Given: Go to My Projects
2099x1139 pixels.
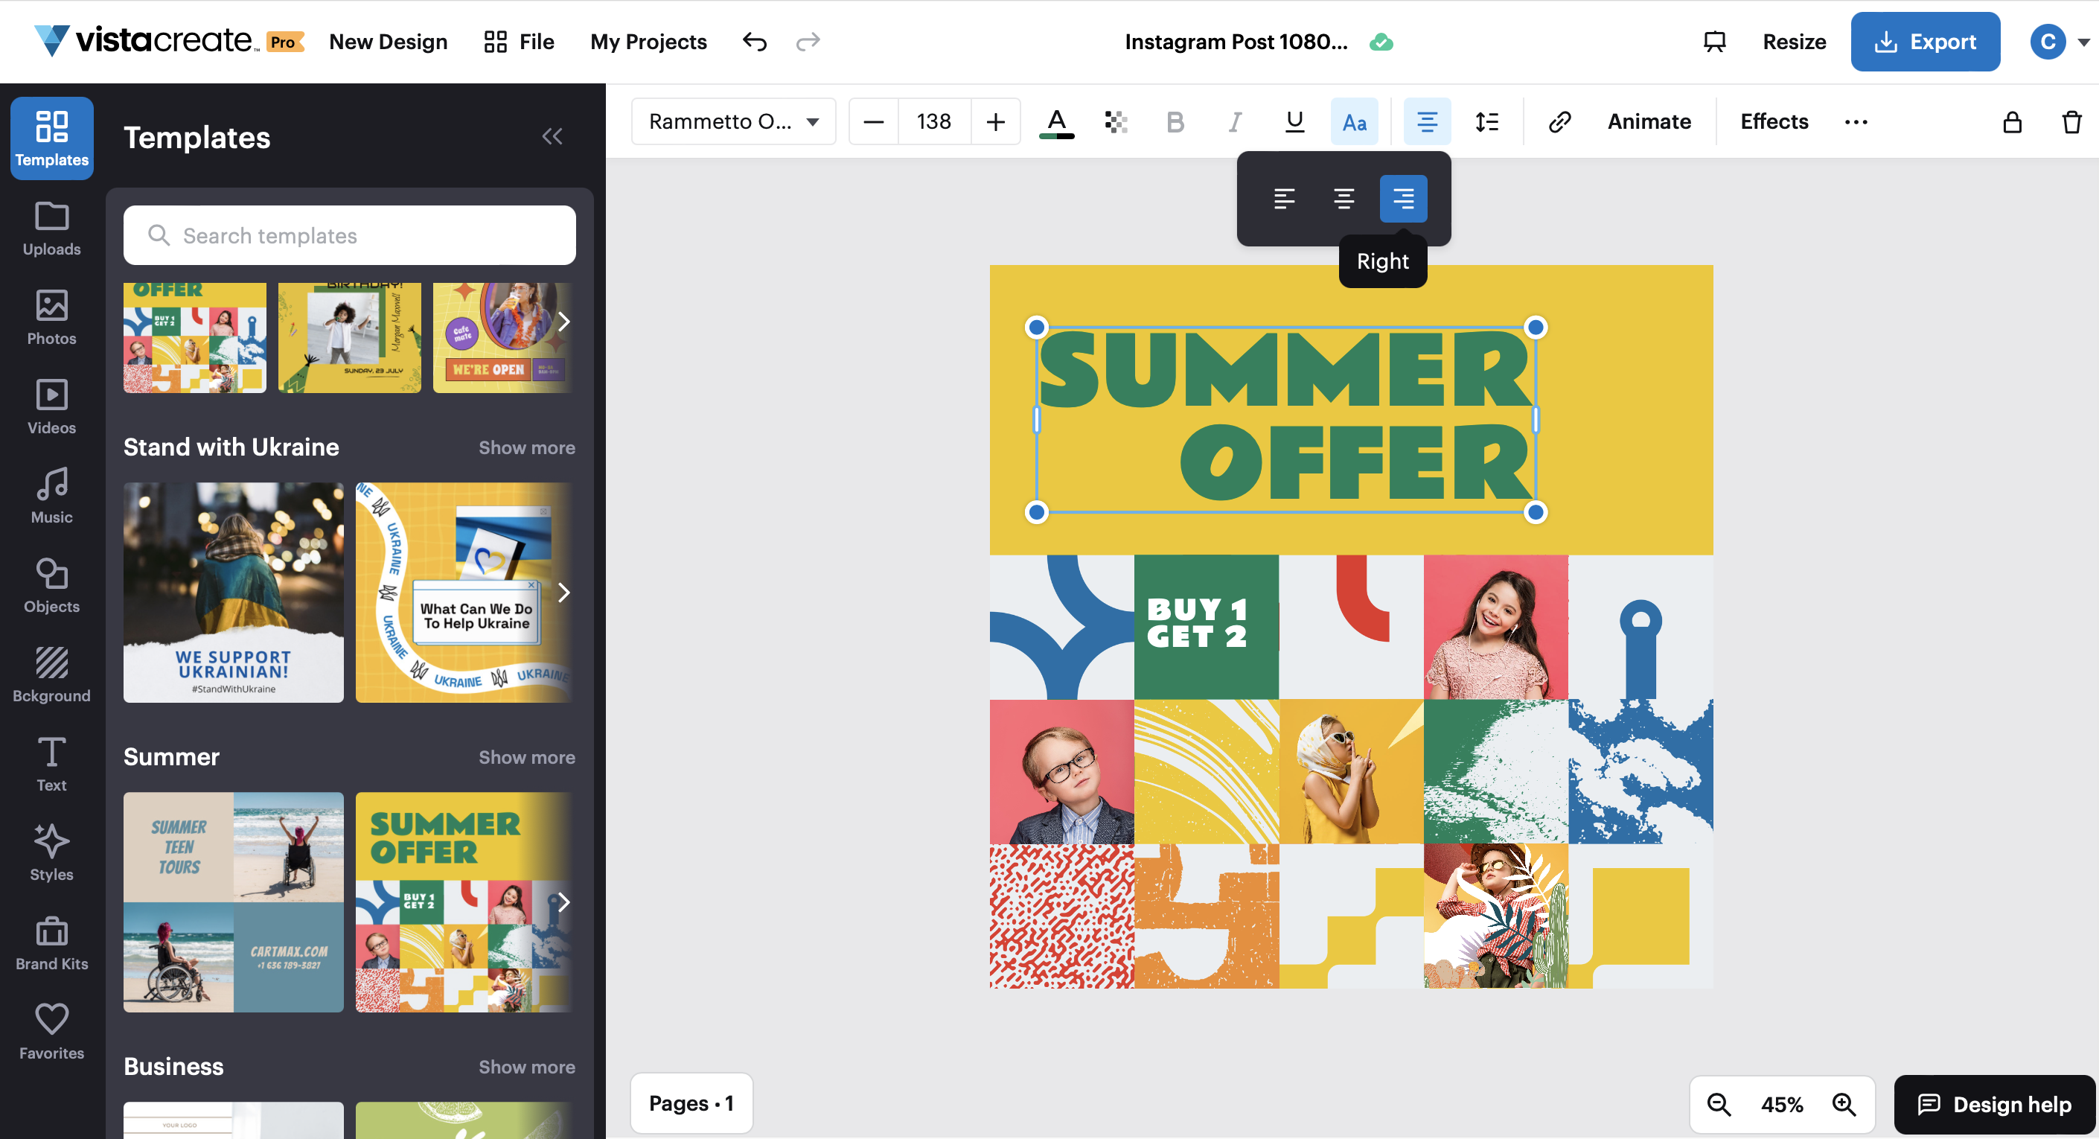Looking at the screenshot, I should (x=648, y=42).
